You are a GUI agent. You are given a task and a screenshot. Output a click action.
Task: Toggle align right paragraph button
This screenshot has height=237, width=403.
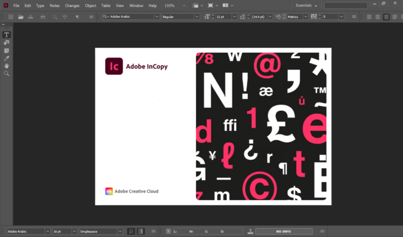click(x=387, y=17)
